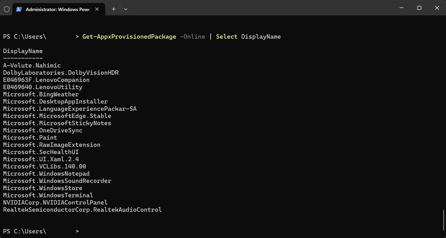Maximize the terminal window
The width and height of the screenshot is (446, 238).
[419, 8]
